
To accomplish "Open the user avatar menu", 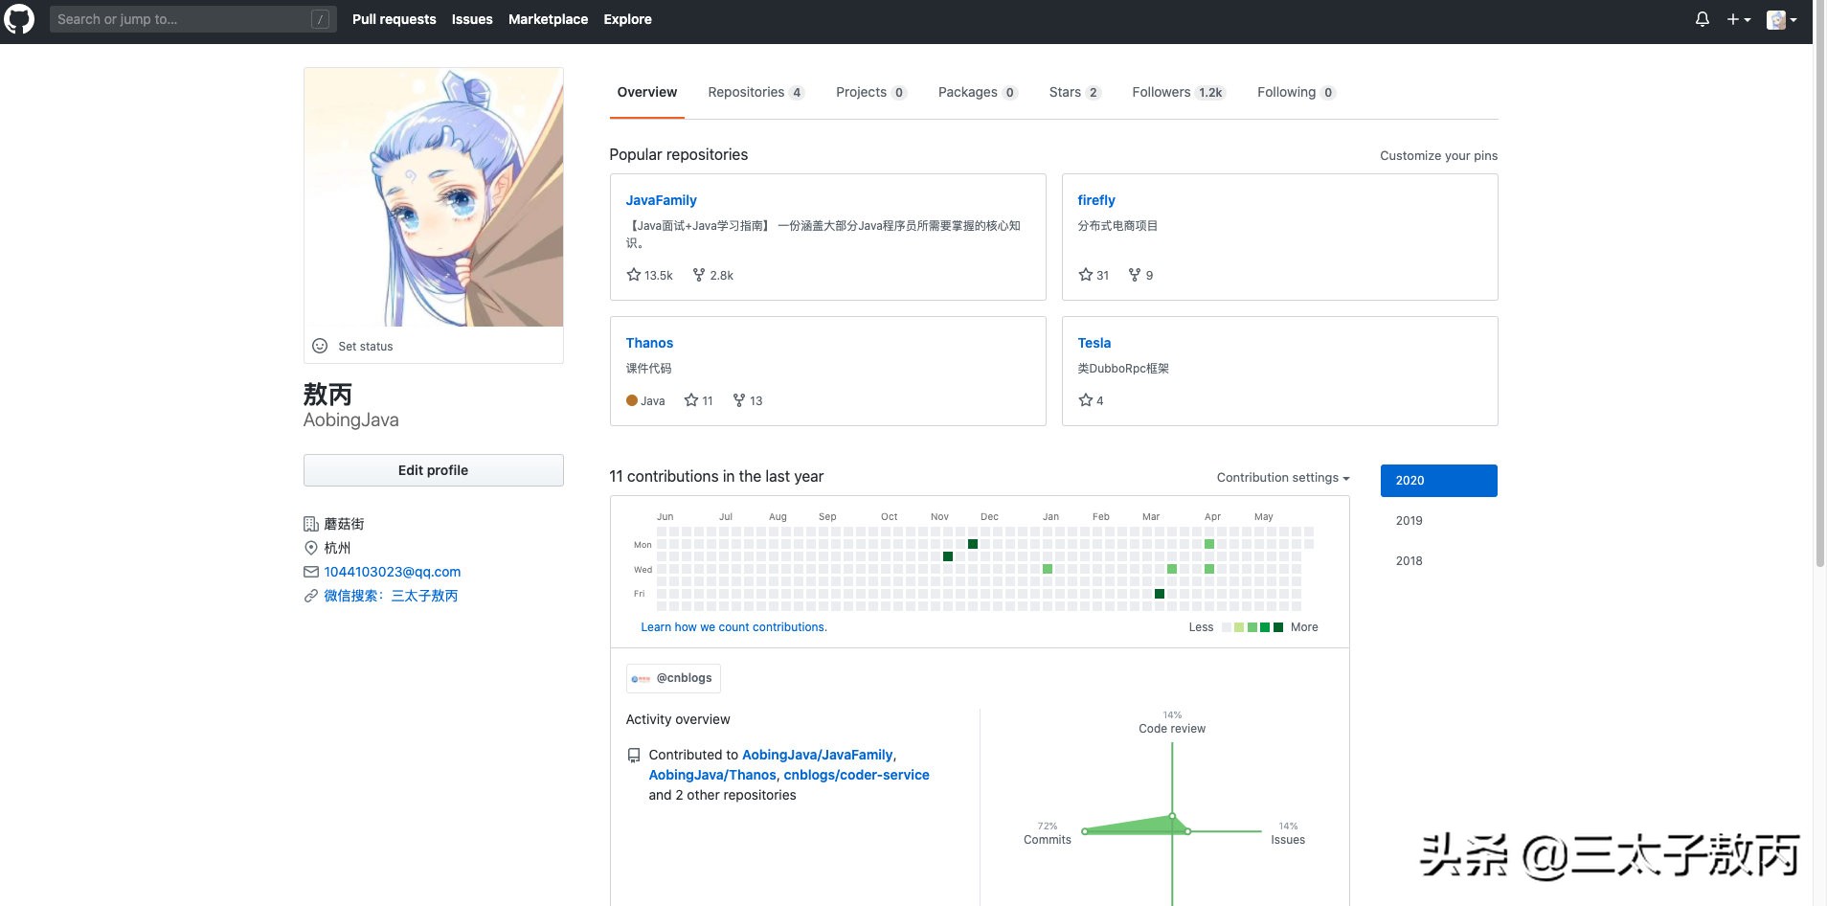I will [x=1780, y=19].
